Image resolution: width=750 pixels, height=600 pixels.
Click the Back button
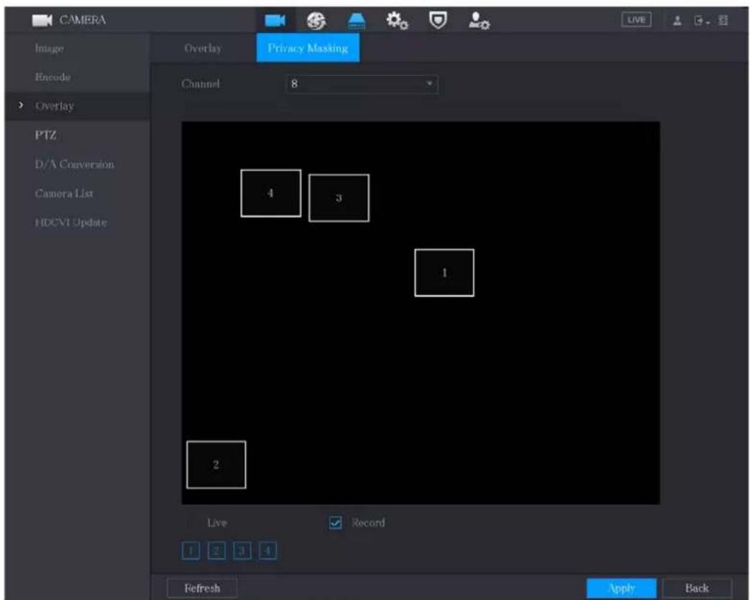pyautogui.click(x=697, y=588)
